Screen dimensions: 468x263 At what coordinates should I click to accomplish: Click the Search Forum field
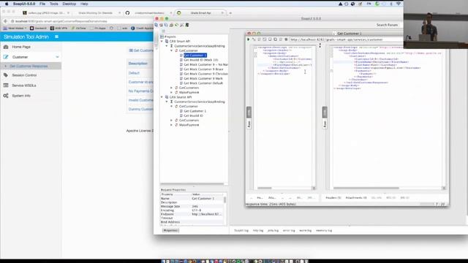pyautogui.click(x=387, y=25)
